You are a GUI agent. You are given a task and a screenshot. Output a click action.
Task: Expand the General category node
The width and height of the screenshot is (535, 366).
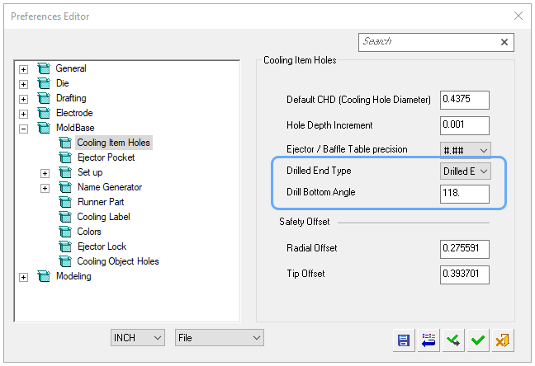[x=23, y=69]
